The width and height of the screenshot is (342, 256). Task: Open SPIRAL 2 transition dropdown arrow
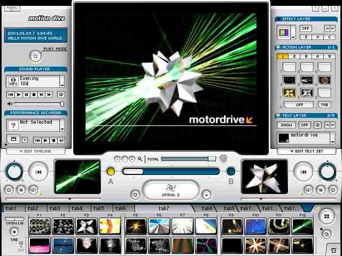[206, 194]
